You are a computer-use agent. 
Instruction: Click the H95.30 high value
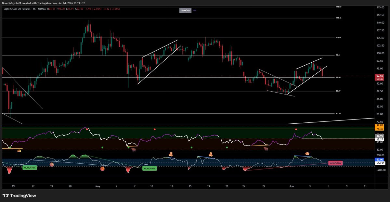tap(61, 9)
